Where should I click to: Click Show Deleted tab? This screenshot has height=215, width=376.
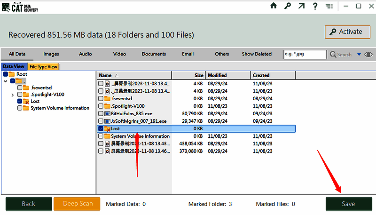(257, 54)
